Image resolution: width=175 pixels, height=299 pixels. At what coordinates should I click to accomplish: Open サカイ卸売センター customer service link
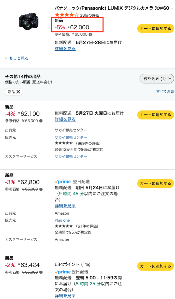click(x=71, y=157)
